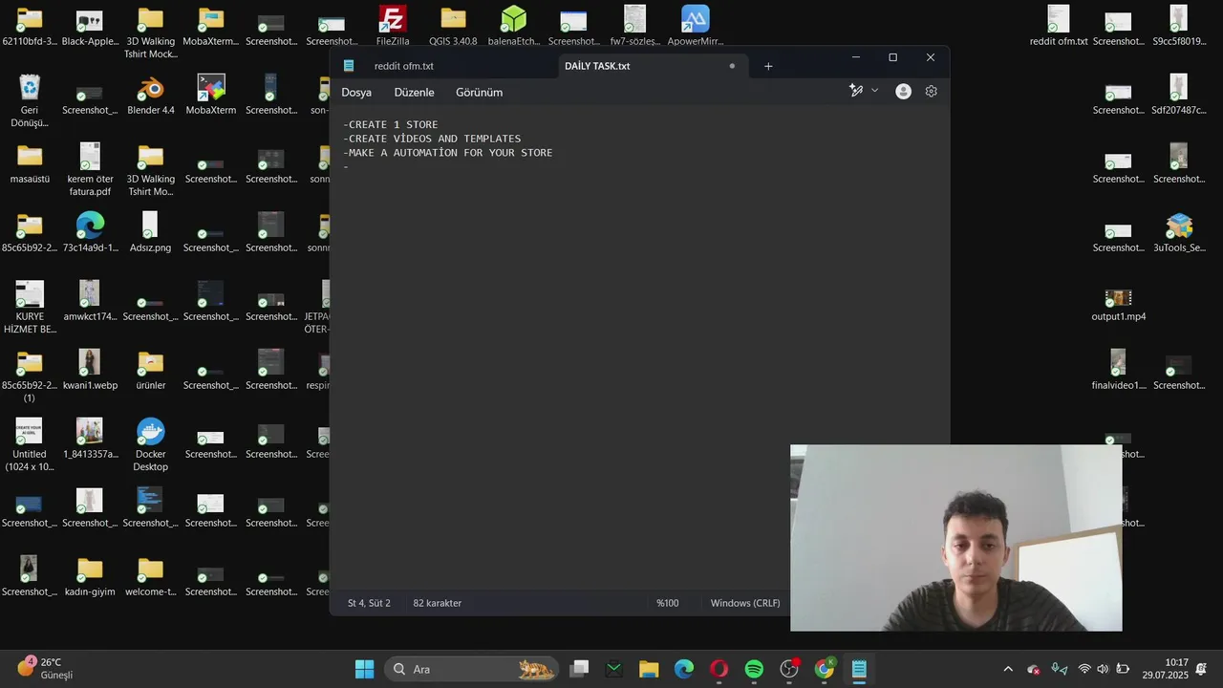1223x688 pixels.
Task: Click the taskbar search box Ara
Action: click(471, 669)
